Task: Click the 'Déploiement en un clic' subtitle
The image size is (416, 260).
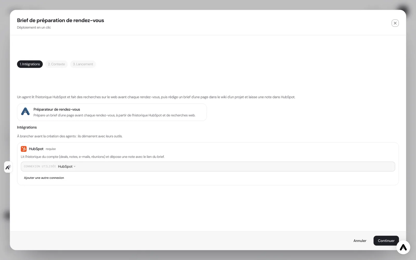Action: pyautogui.click(x=34, y=28)
